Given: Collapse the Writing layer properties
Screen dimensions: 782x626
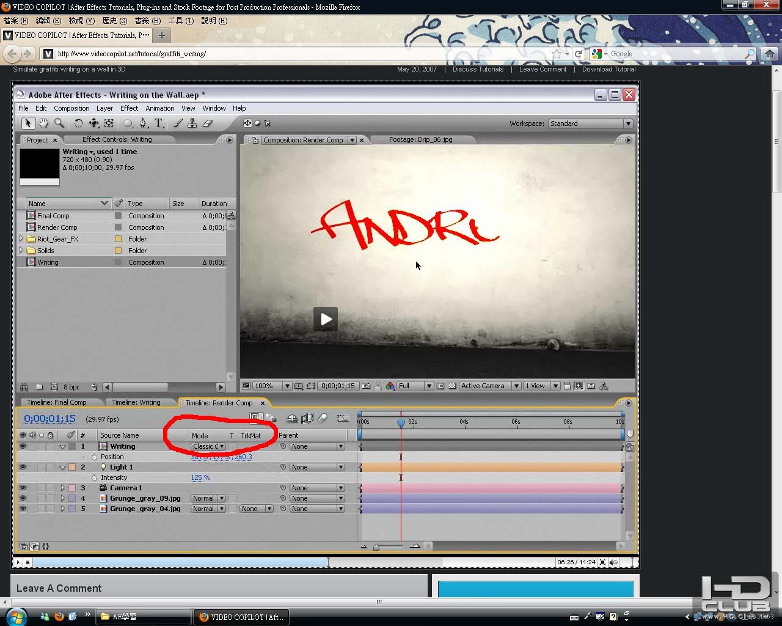Looking at the screenshot, I should [62, 446].
